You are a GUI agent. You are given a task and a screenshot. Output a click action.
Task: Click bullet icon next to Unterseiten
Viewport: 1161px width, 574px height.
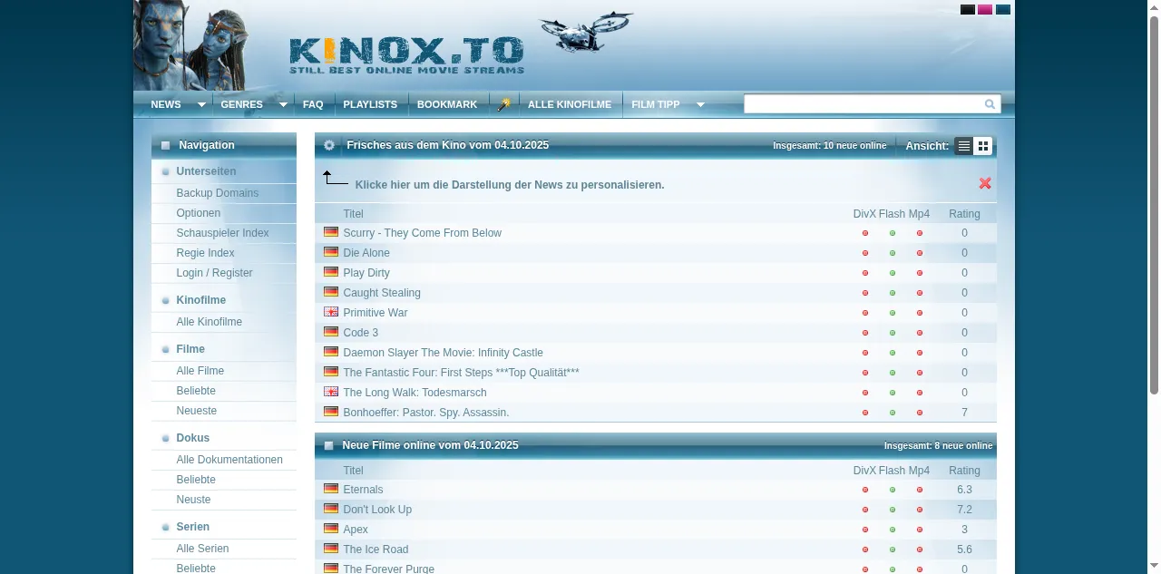click(165, 171)
